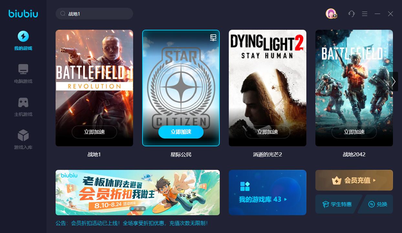The image size is (402, 233).
Task: Click 立即加速 on 战地1 card
Action: click(x=94, y=132)
